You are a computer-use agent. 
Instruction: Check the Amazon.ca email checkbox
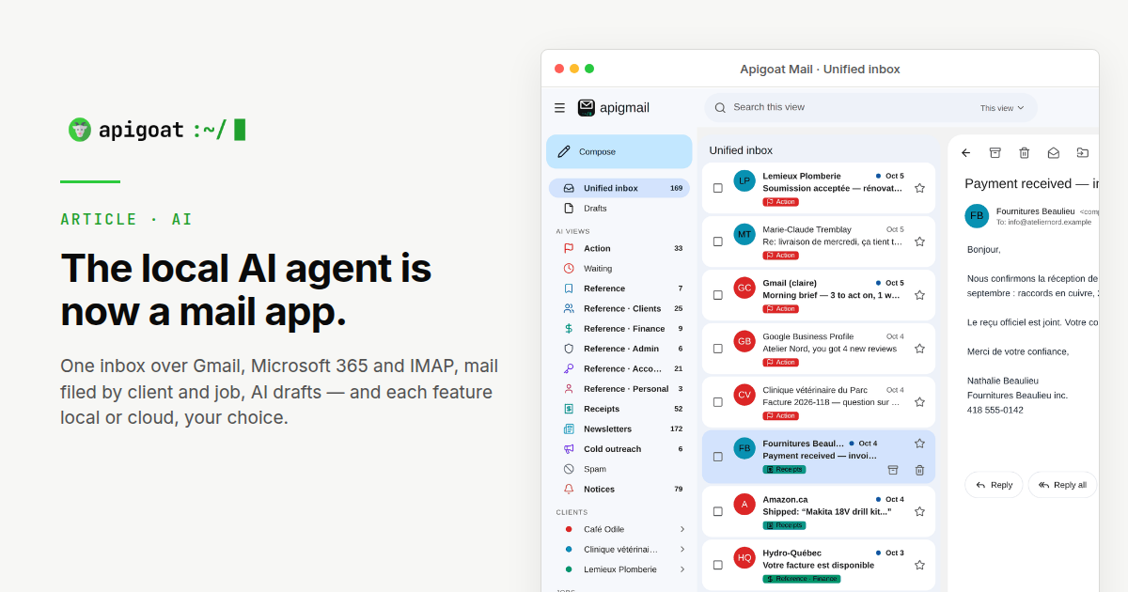718,511
